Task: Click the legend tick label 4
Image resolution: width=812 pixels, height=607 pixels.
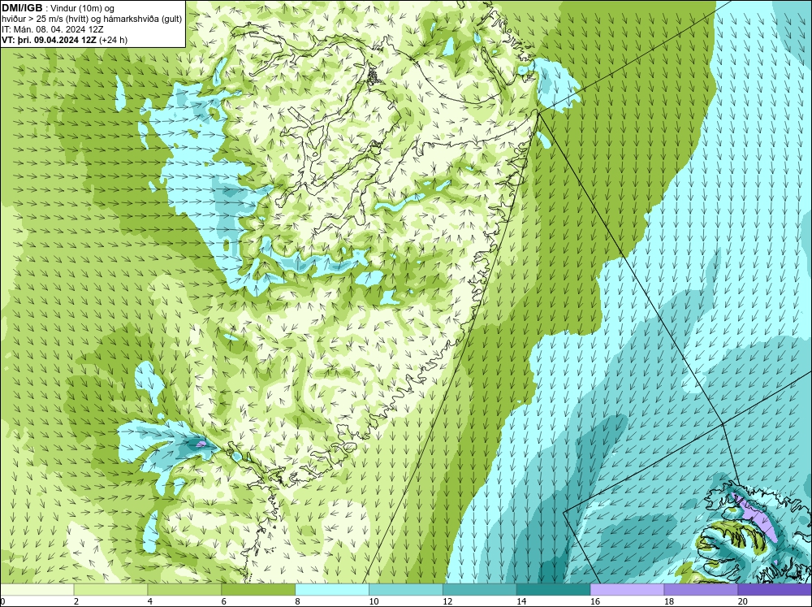Action: click(150, 601)
